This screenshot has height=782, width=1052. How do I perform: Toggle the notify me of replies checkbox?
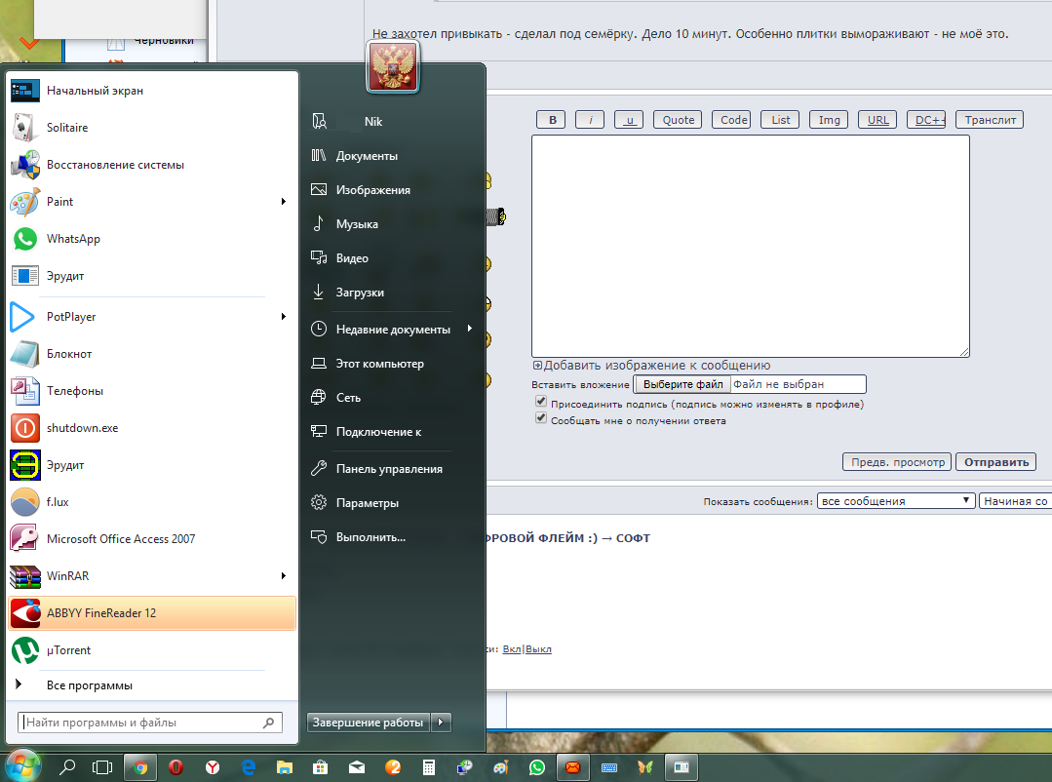click(541, 418)
